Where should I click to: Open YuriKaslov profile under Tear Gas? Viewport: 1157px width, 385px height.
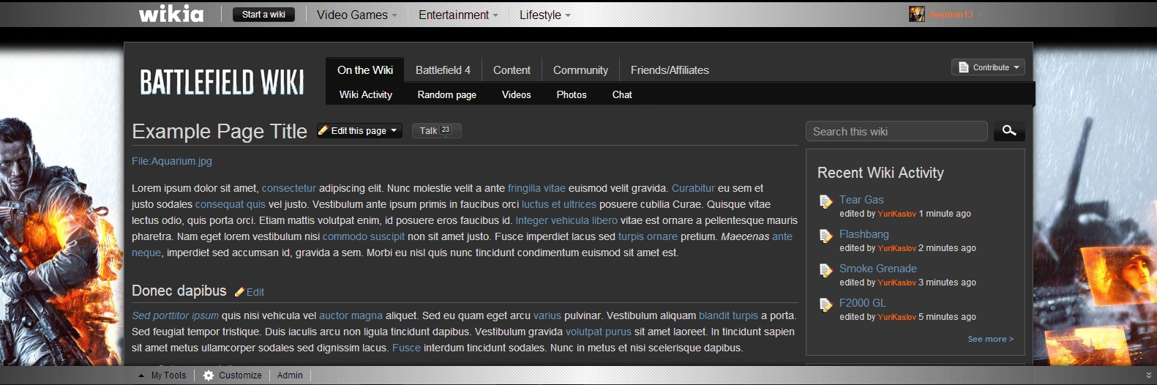click(x=896, y=214)
